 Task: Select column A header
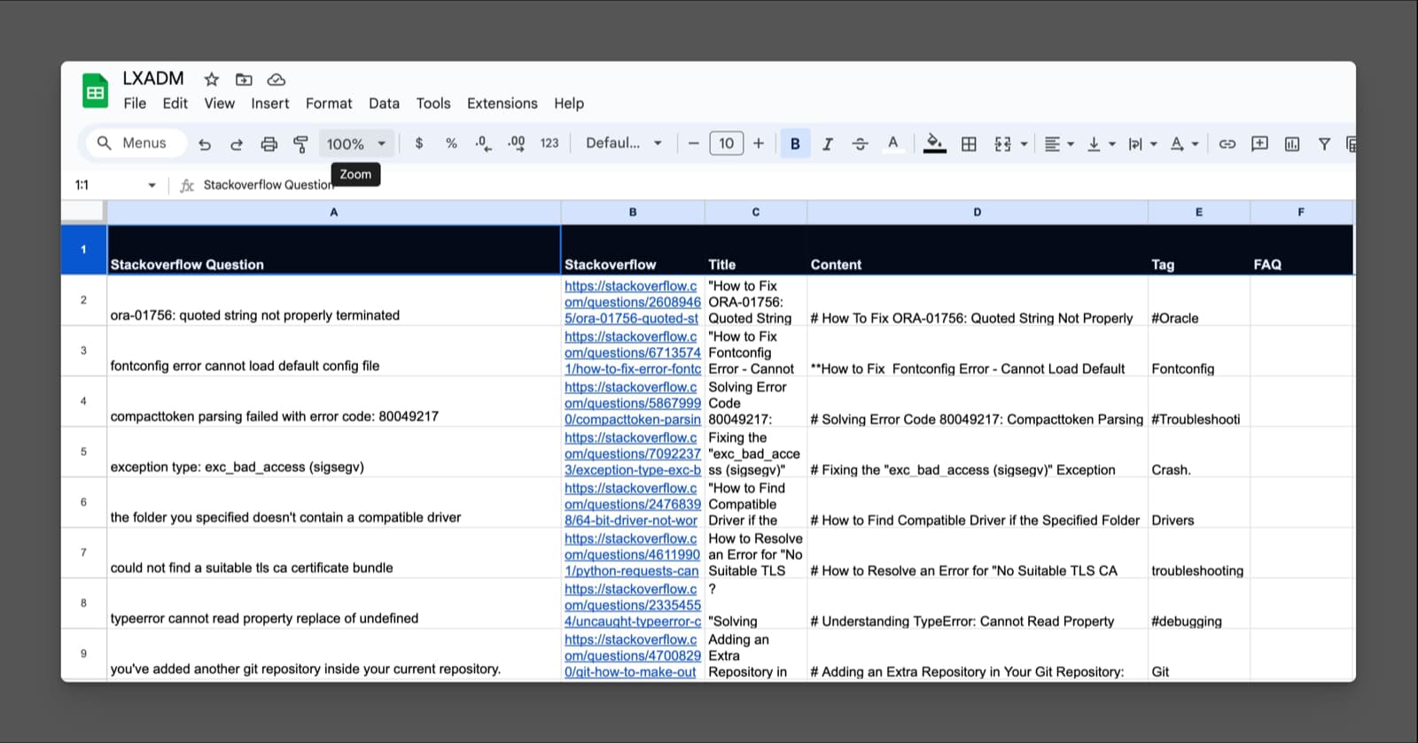tap(334, 213)
